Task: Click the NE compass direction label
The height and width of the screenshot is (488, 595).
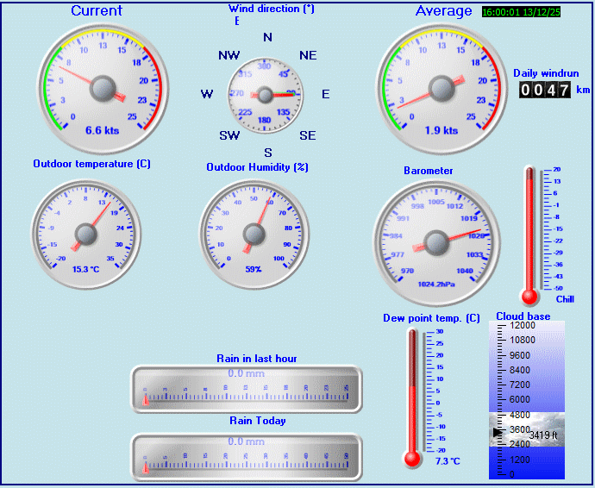Action: 308,55
